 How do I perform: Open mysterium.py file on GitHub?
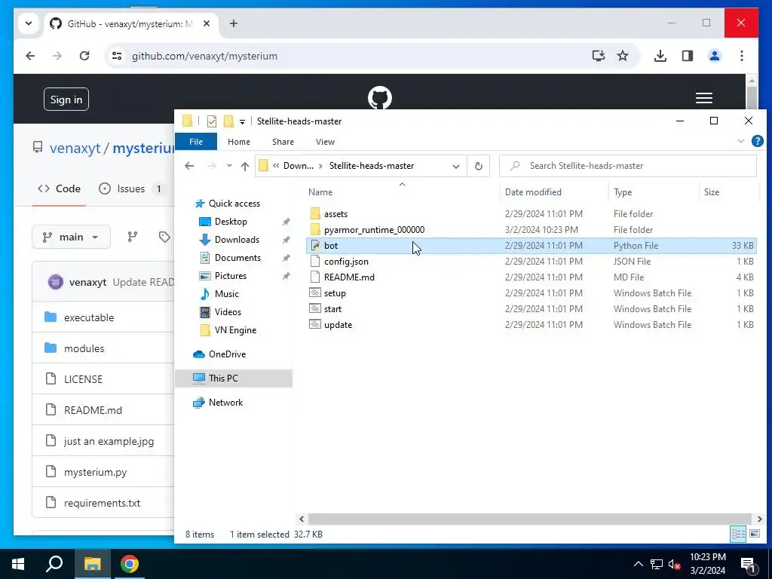95,472
